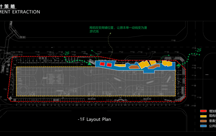Click the right green -2F label
Screen dimensions: 216x136
tap(198, 50)
